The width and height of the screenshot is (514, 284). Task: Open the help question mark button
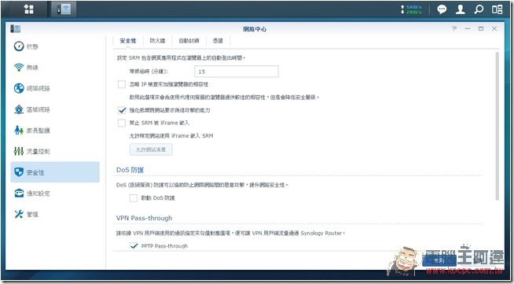click(454, 28)
